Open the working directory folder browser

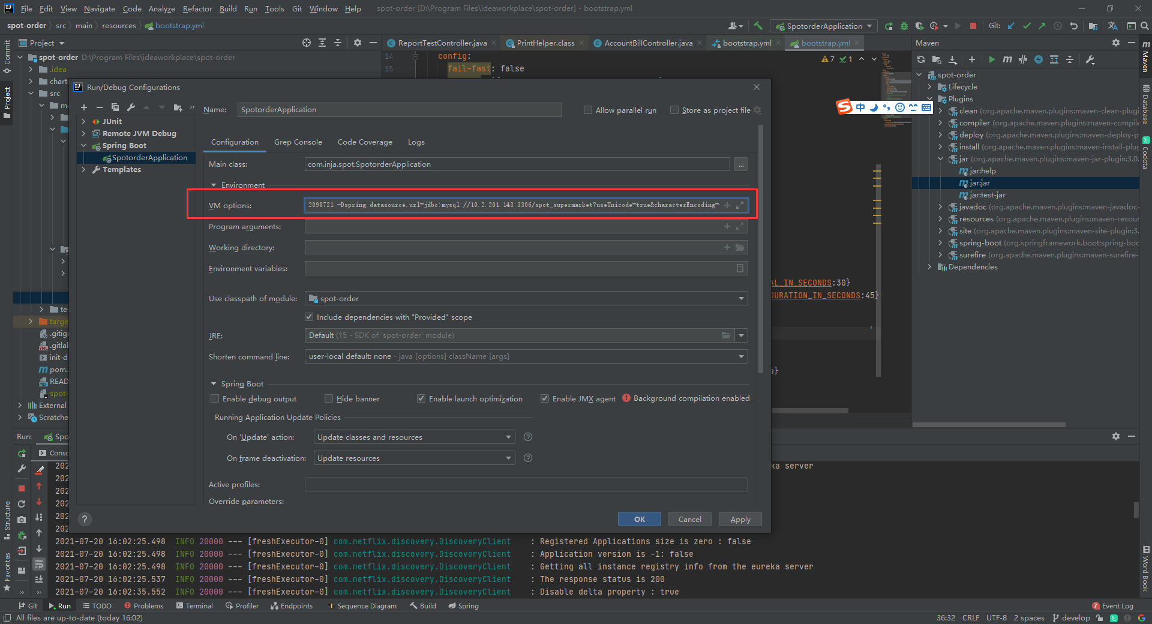click(740, 247)
